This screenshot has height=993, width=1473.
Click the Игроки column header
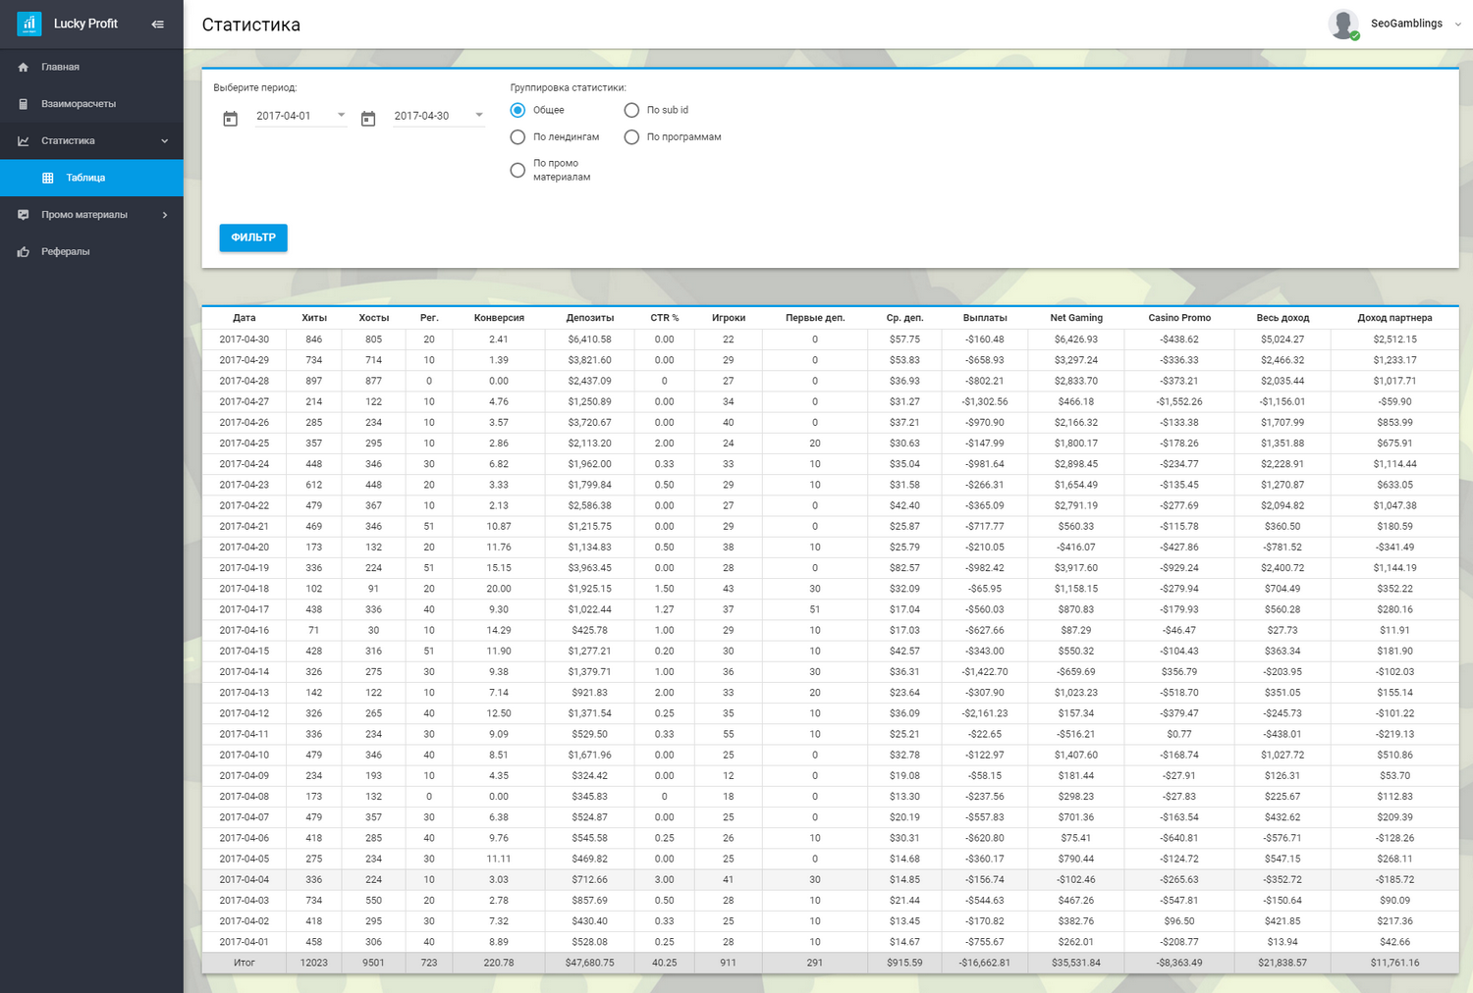(x=729, y=318)
